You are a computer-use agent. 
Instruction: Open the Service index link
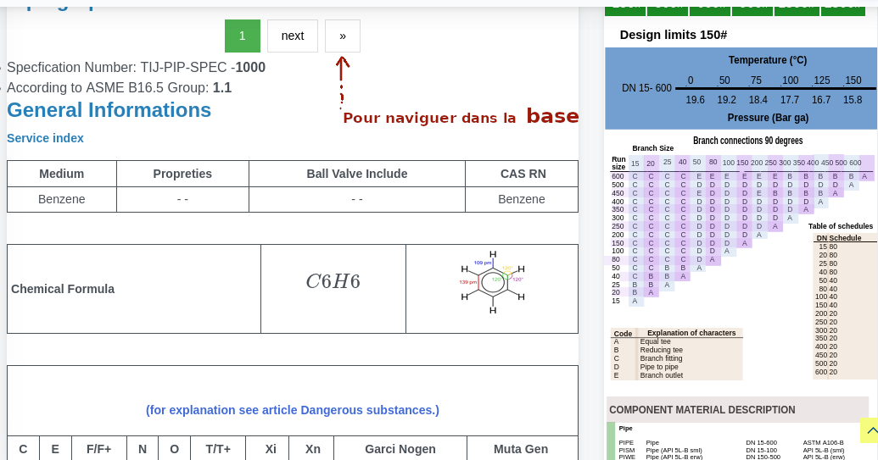click(x=45, y=138)
